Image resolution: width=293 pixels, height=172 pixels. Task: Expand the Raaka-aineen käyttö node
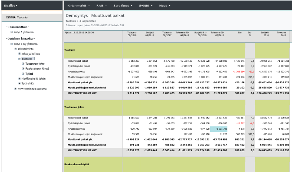click(x=23, y=69)
